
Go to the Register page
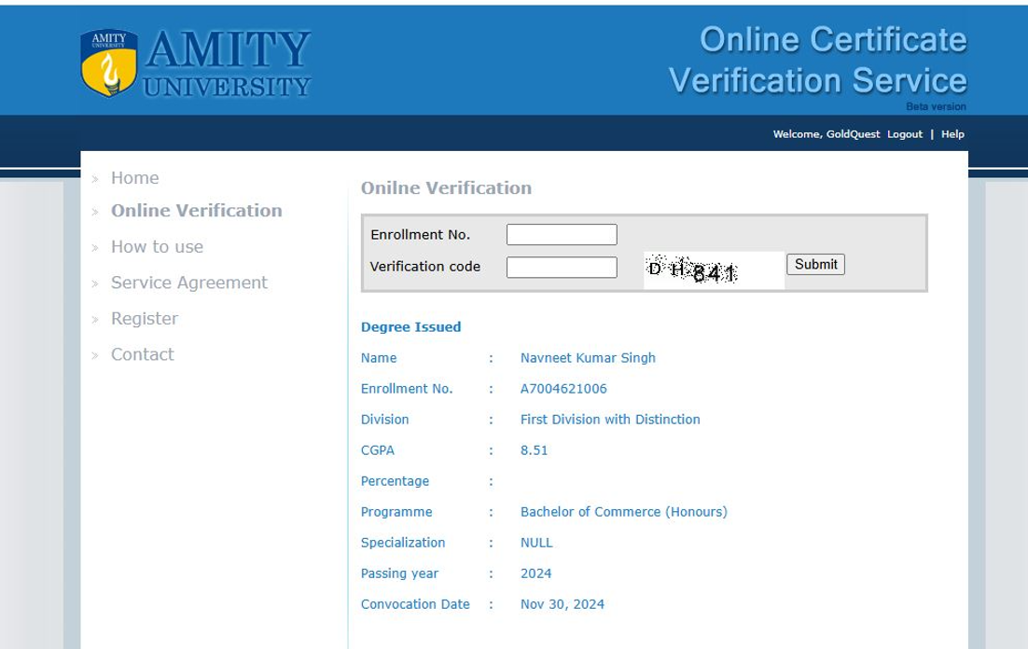coord(145,319)
